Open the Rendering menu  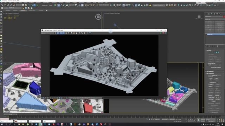[54, 3]
